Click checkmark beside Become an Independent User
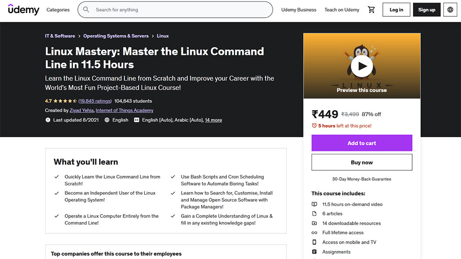 tap(56, 193)
